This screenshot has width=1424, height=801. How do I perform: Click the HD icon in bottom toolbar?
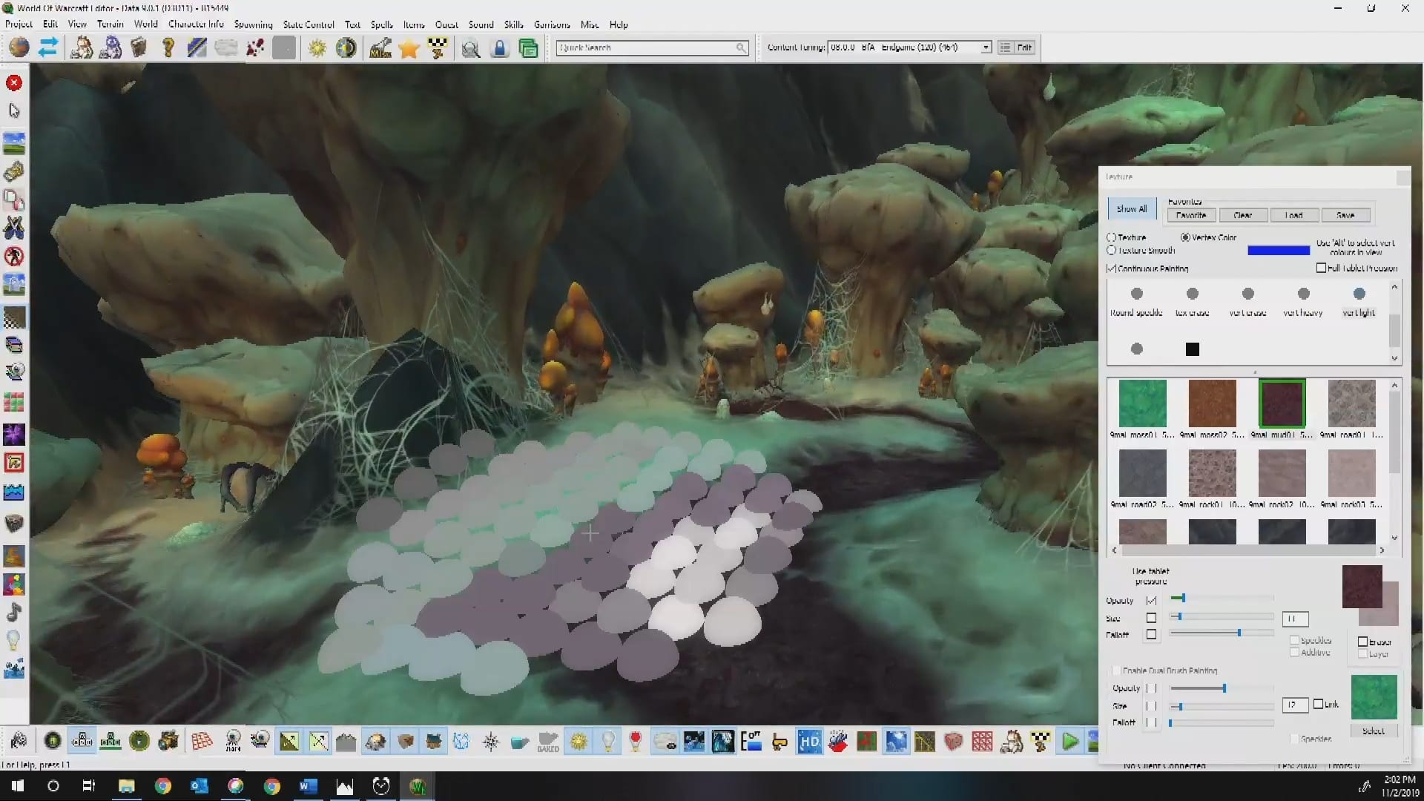tap(809, 741)
